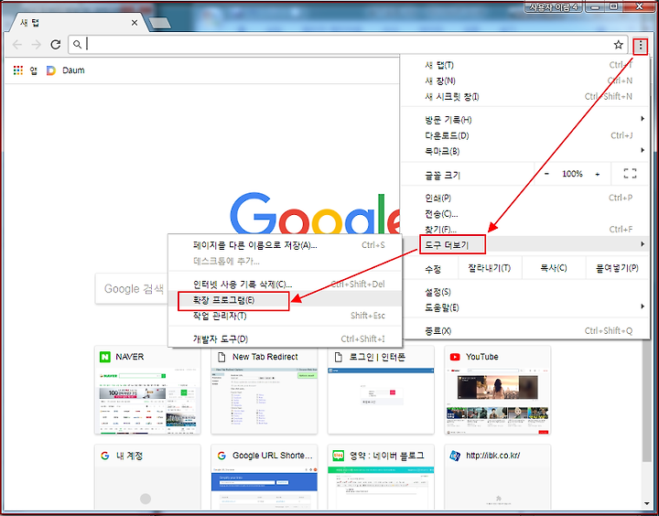This screenshot has width=659, height=516.
Task: Open the New Tab Redirect thumbnail
Action: [264, 401]
